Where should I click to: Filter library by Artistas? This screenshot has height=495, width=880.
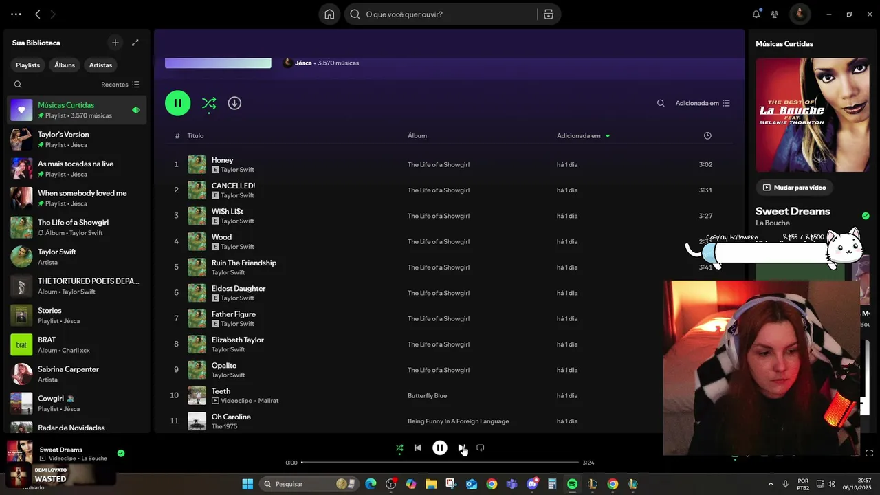click(100, 65)
